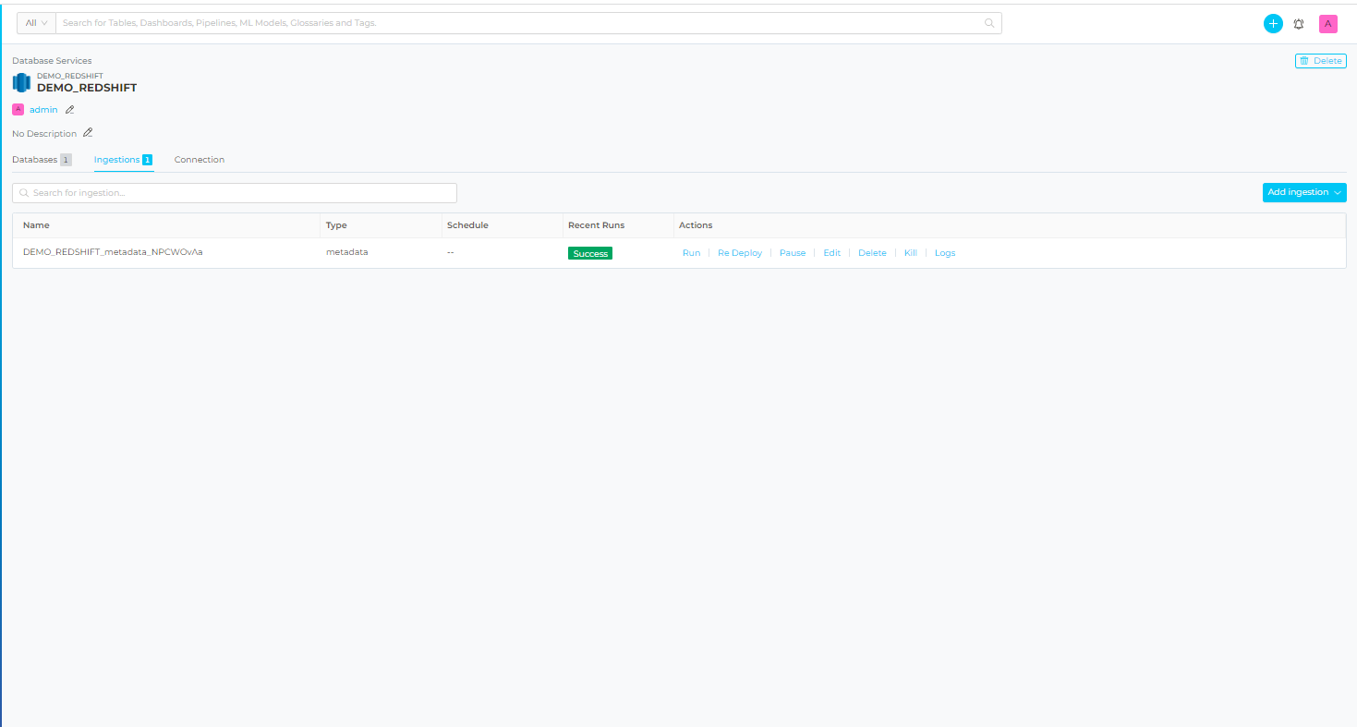The image size is (1357, 727).
Task: Open the user profile avatar
Action: tap(1327, 24)
